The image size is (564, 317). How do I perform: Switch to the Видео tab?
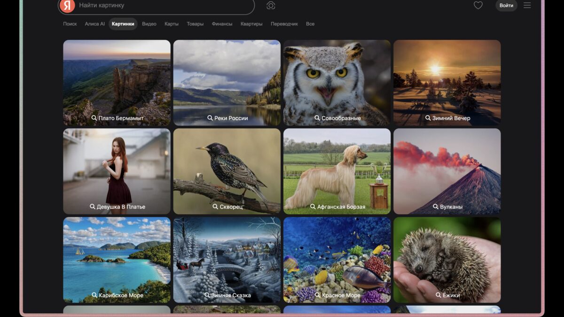click(x=149, y=24)
